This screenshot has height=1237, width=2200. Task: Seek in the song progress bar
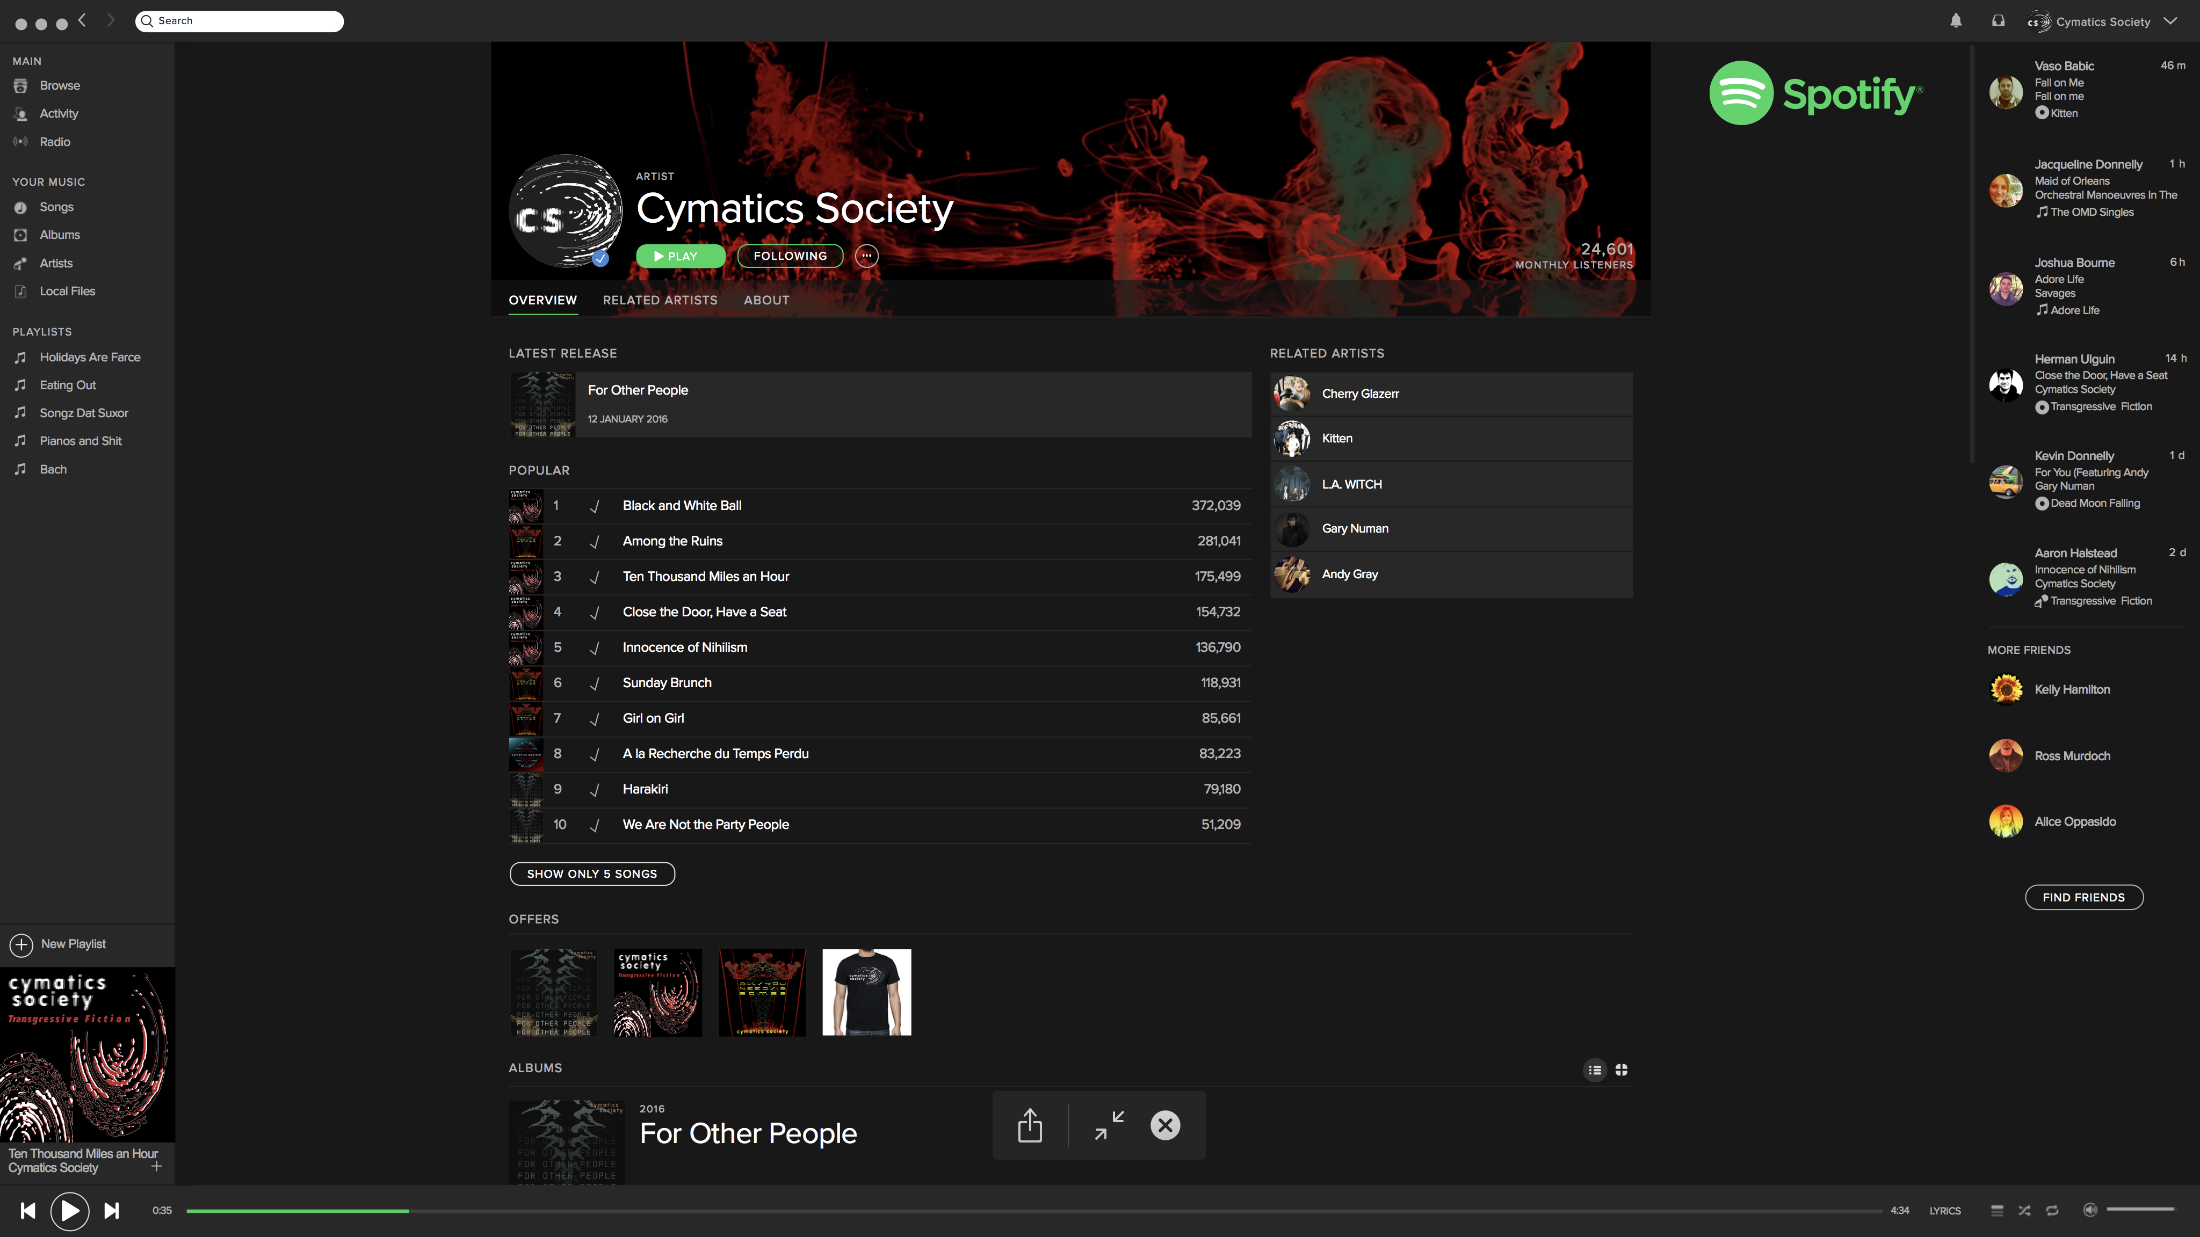pyautogui.click(x=1034, y=1211)
